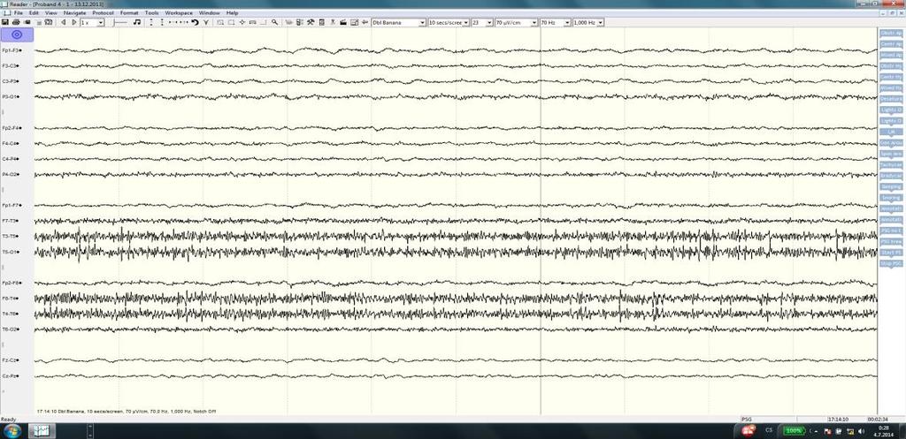The image size is (906, 439).
Task: Click the Stop PSG annotation button
Action: click(x=890, y=263)
